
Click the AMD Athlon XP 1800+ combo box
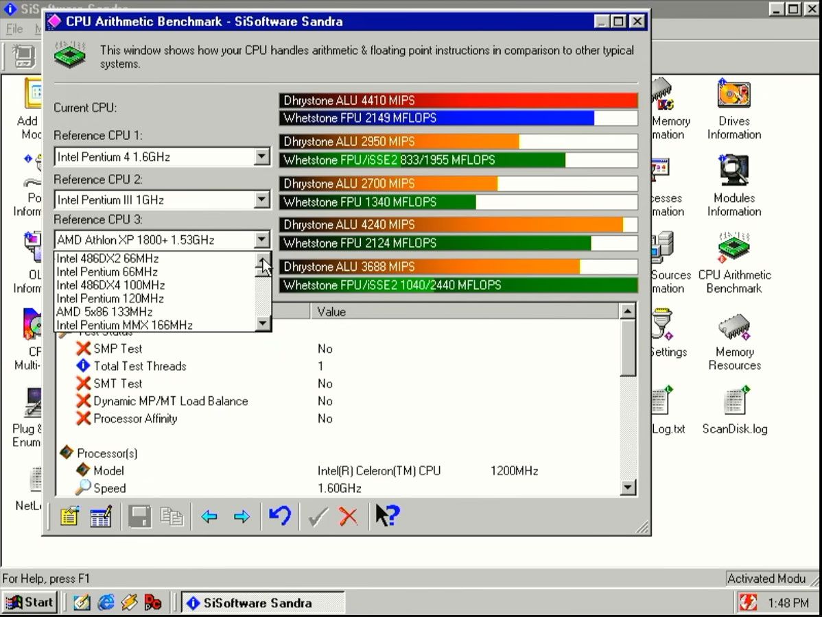(x=162, y=240)
